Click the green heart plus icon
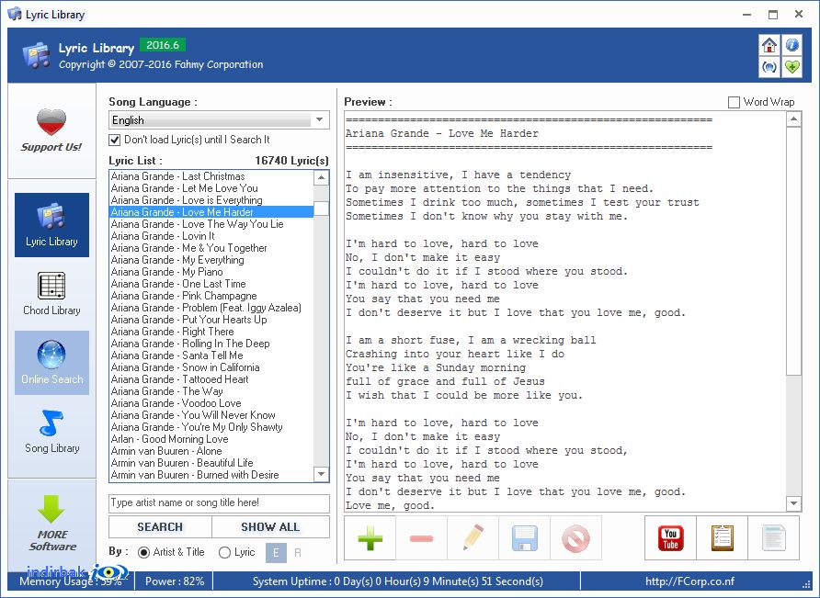The image size is (820, 598). pyautogui.click(x=792, y=67)
